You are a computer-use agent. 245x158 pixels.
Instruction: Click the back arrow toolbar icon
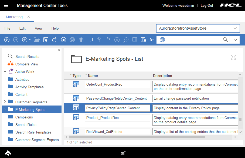click(7, 40)
